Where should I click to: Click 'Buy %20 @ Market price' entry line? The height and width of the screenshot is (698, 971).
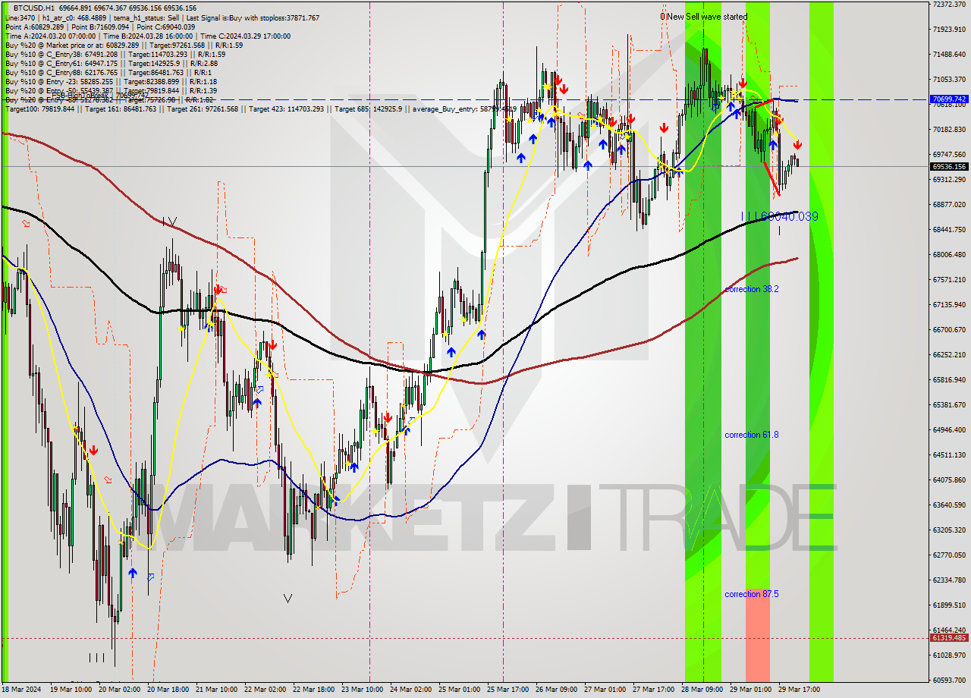coord(124,45)
